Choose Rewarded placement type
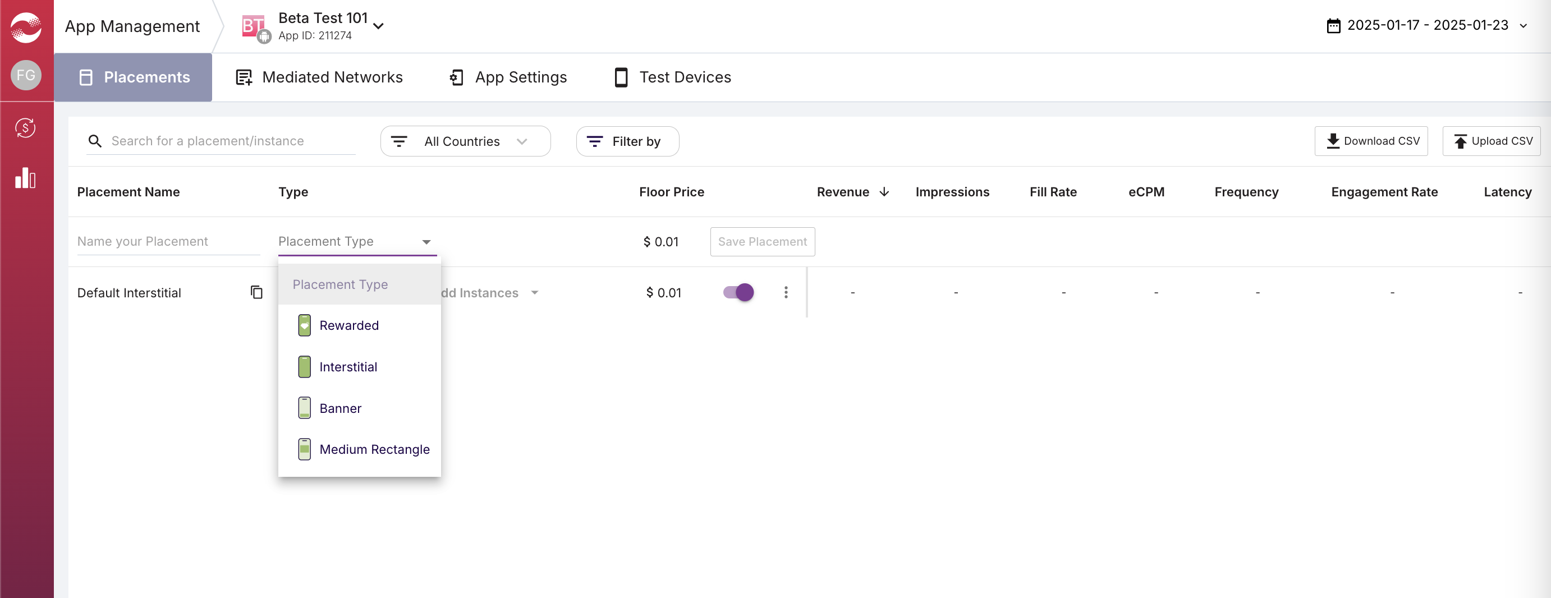This screenshot has height=598, width=1551. pyautogui.click(x=348, y=325)
